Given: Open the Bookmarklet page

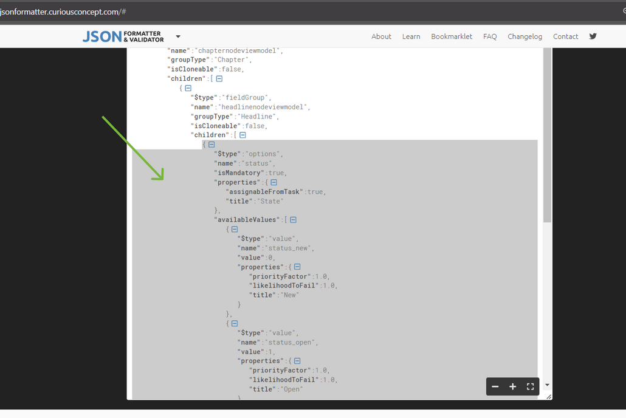Looking at the screenshot, I should pos(452,36).
